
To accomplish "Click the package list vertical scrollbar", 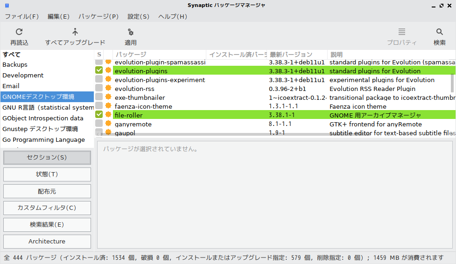I will [x=452, y=83].
